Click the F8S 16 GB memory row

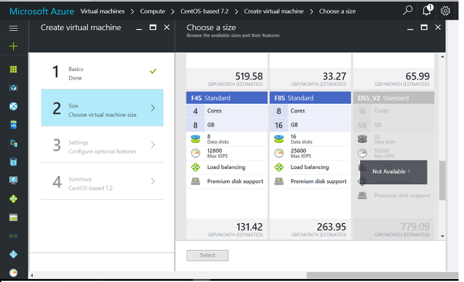[310, 125]
